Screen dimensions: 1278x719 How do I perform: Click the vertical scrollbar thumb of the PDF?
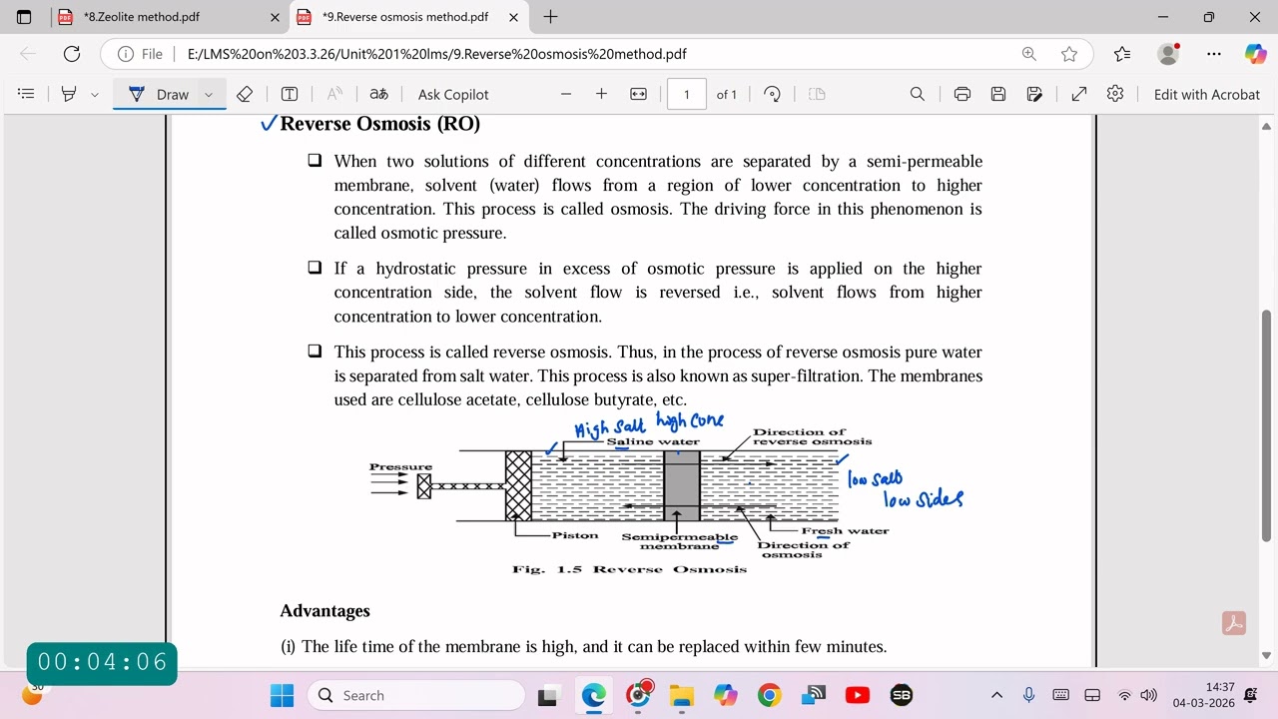point(1267,425)
